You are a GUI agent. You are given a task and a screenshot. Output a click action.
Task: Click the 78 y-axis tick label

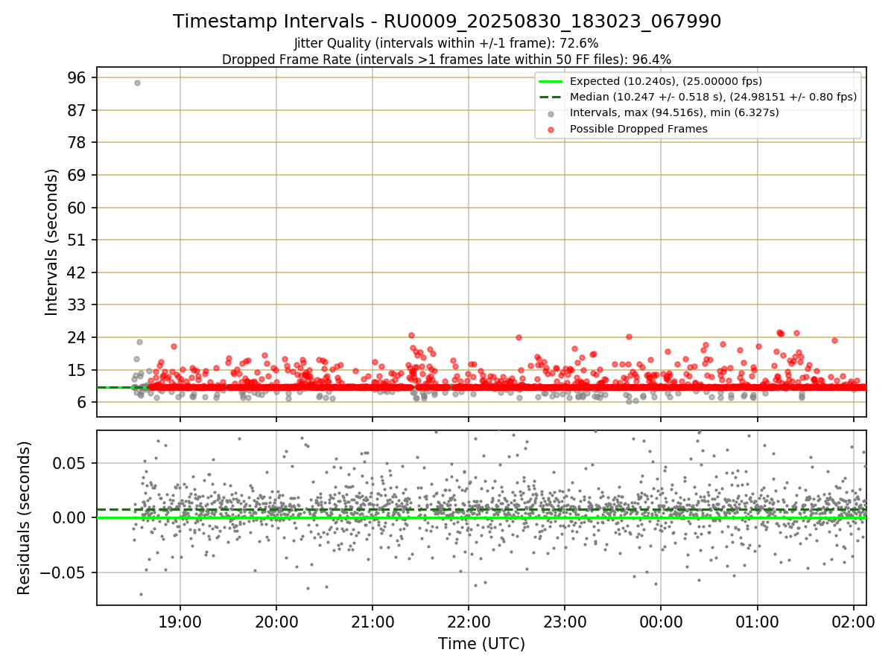point(77,143)
